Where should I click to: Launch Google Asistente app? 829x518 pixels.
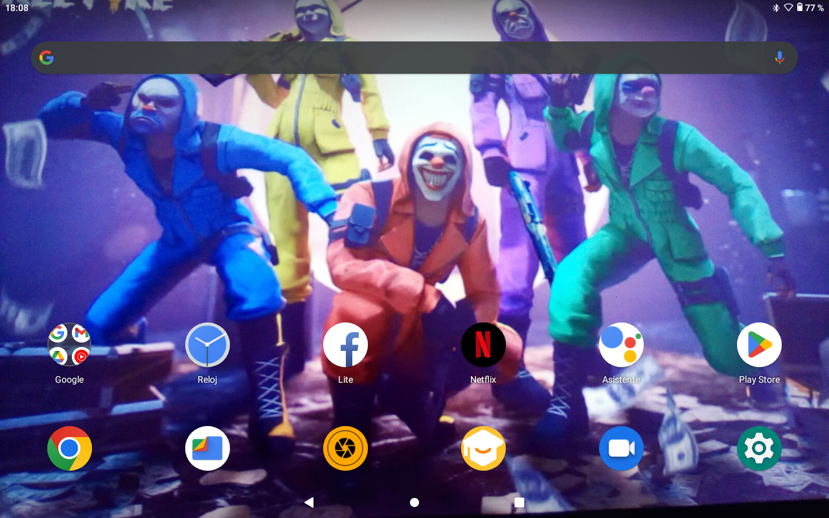coord(621,344)
